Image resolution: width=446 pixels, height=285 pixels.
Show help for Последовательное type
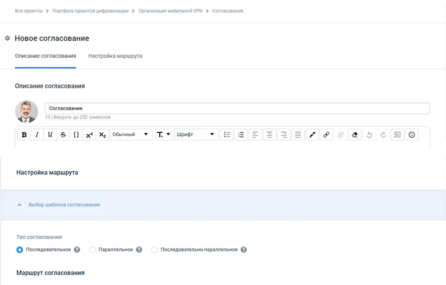77,249
